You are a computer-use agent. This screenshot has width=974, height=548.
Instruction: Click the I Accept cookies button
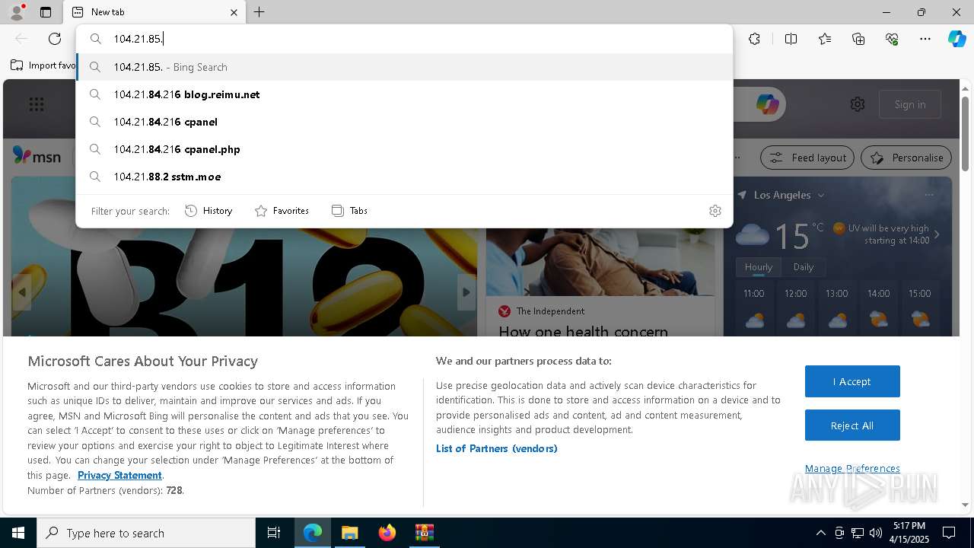852,381
